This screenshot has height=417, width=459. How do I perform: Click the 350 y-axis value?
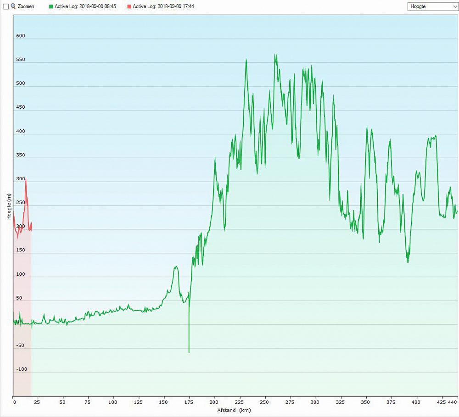[21, 155]
